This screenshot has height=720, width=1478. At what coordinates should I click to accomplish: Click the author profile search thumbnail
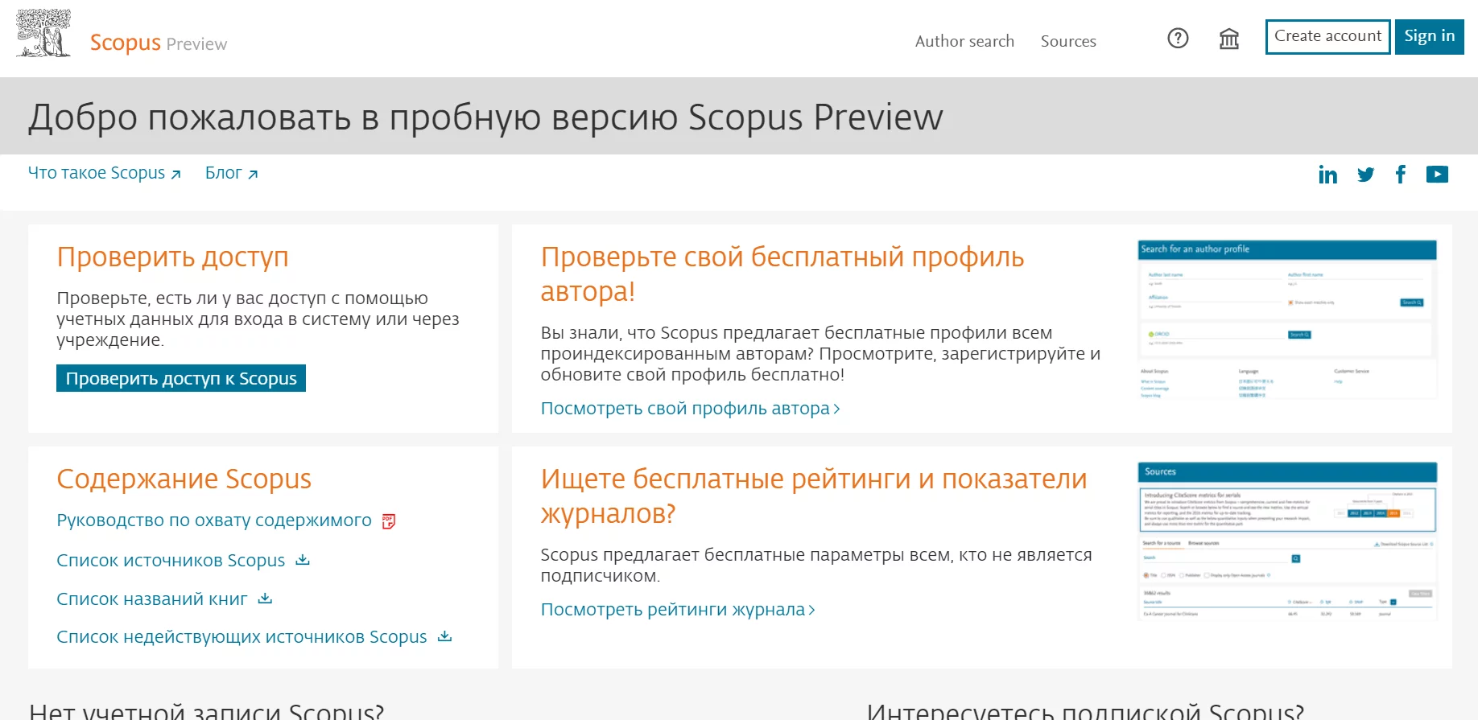tap(1287, 319)
